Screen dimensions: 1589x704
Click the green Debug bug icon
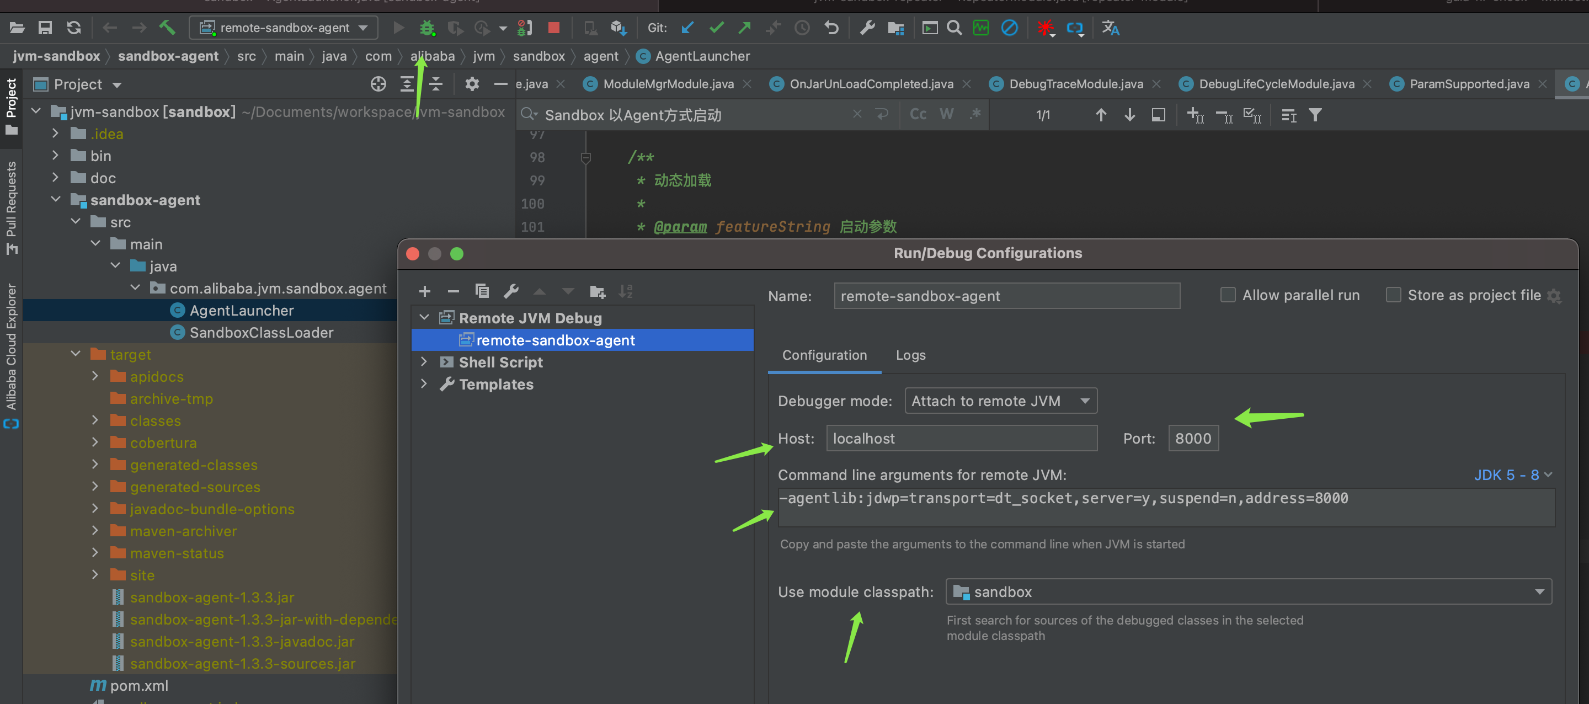pyautogui.click(x=427, y=28)
